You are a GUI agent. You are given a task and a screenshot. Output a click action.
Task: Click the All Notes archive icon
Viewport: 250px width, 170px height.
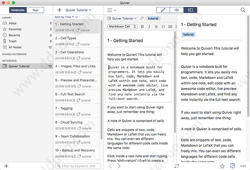5,47
